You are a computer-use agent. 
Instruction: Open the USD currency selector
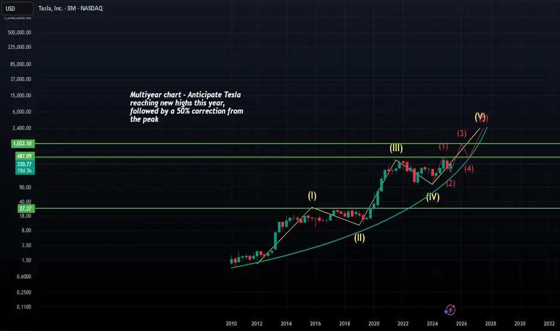17,8
